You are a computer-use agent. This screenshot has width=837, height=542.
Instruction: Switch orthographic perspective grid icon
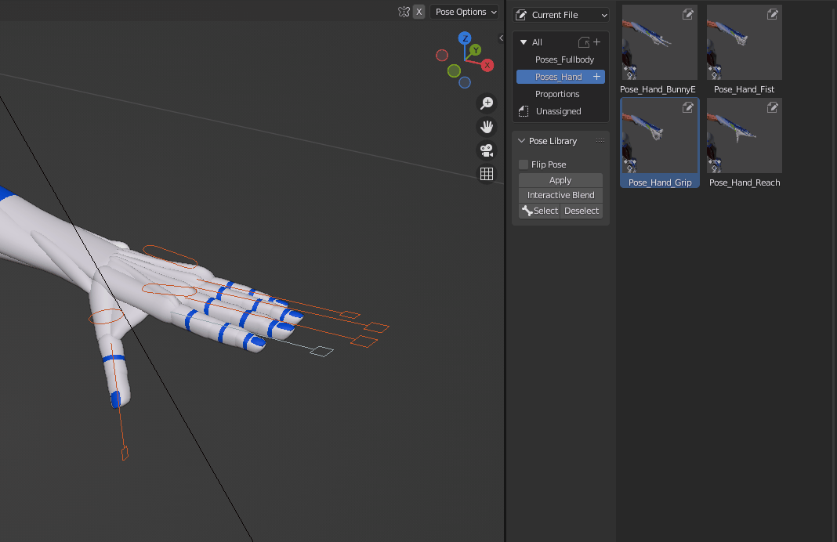click(487, 174)
